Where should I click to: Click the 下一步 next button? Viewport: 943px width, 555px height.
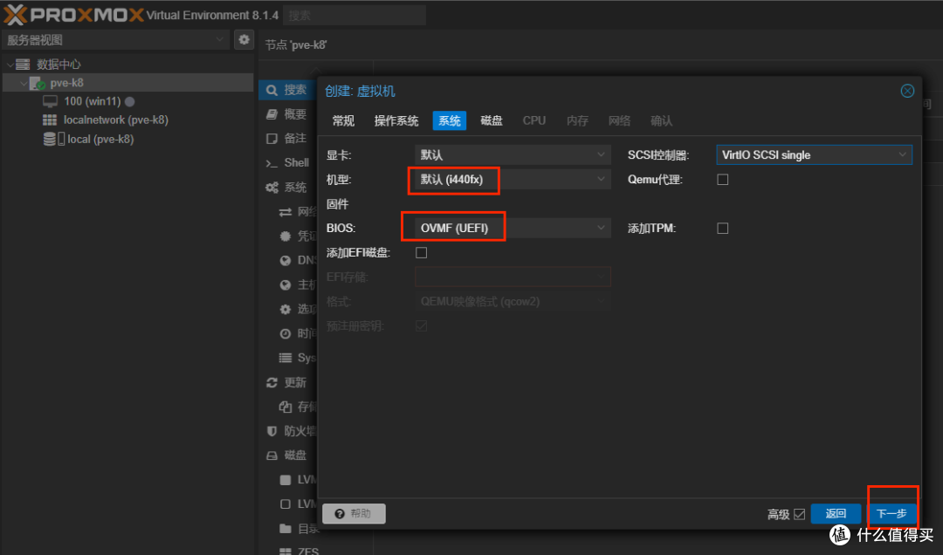[891, 513]
